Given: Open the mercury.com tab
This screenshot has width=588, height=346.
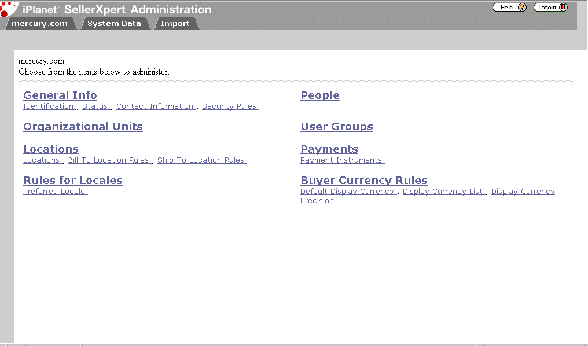Looking at the screenshot, I should 39,23.
